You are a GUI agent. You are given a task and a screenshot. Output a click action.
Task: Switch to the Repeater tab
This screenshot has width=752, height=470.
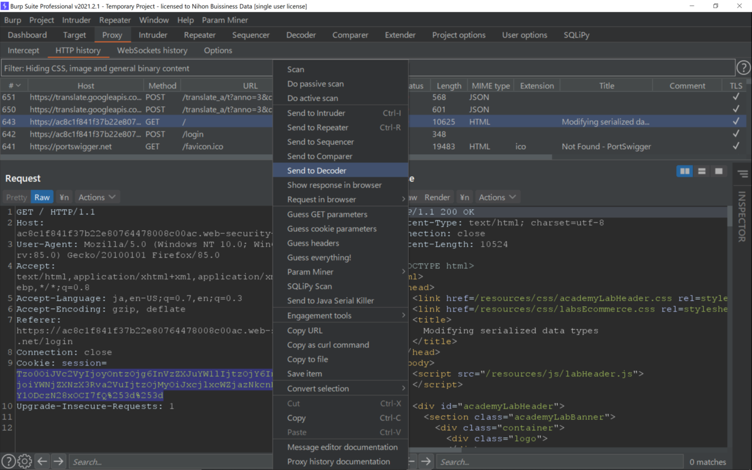point(199,35)
